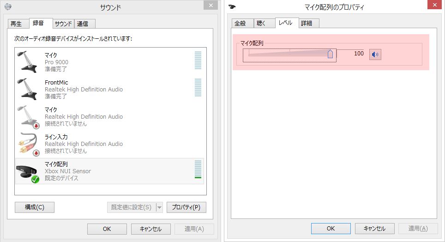Close the マイク配列のプロパティ window
This screenshot has height=242, width=445.
pos(435,5)
